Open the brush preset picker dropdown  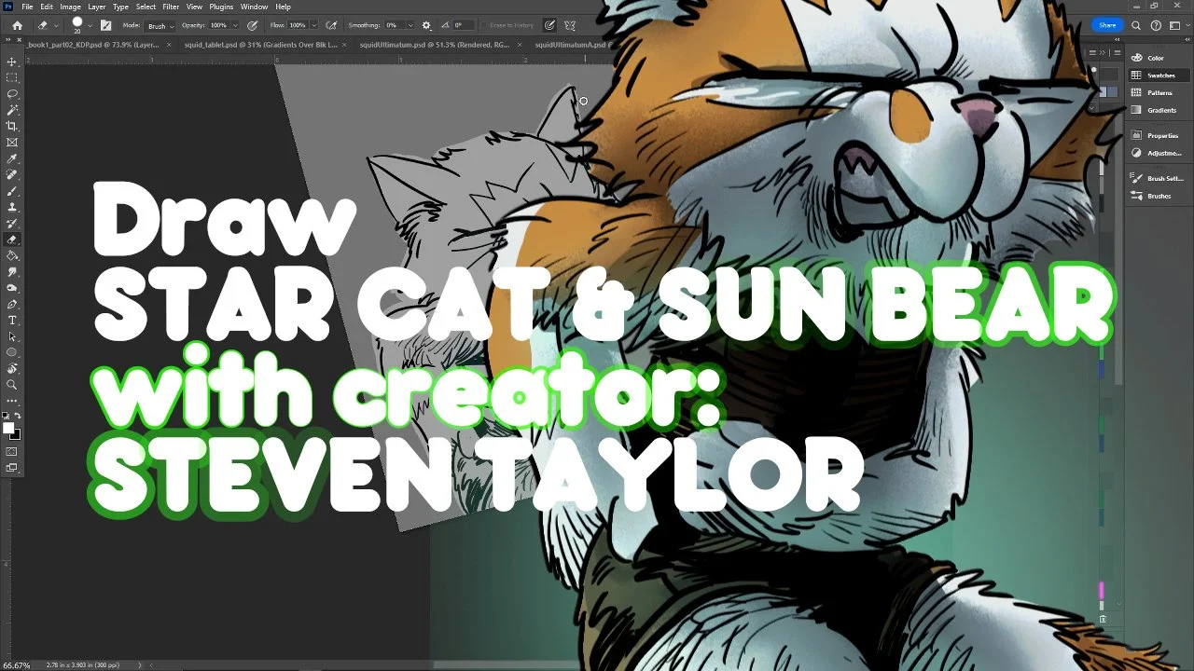pos(90,25)
